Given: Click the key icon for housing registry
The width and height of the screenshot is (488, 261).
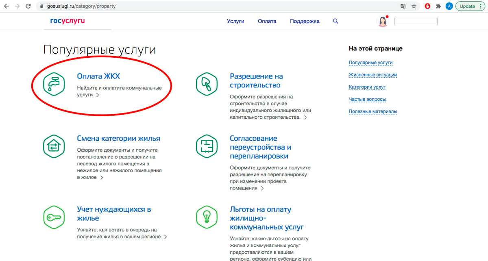Looking at the screenshot, I should click(54, 217).
